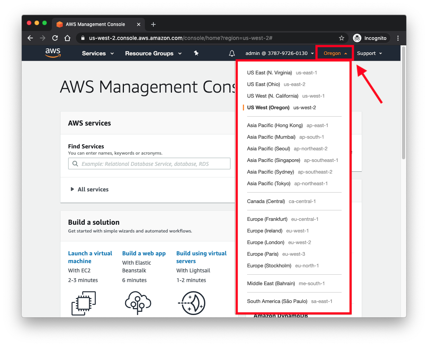Click the EC2 virtual machine chip icon
Viewport: 428px width, 346px height.
(84, 303)
